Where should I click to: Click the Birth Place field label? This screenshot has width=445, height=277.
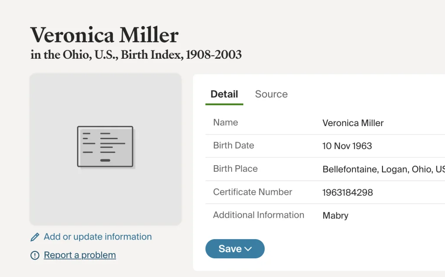pos(235,169)
